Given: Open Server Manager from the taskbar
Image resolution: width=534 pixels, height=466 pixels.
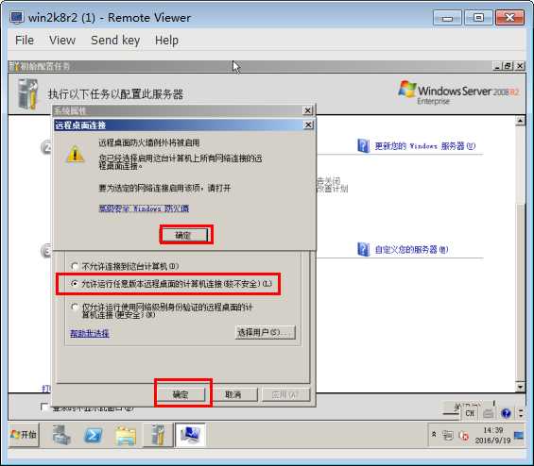Looking at the screenshot, I should tap(61, 435).
